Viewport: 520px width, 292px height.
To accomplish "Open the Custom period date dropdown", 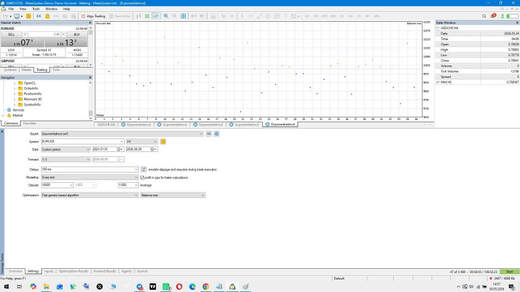I will coord(88,149).
